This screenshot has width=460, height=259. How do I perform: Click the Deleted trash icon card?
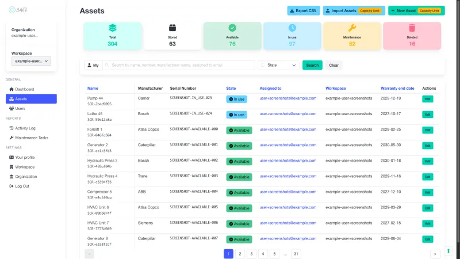(x=412, y=36)
